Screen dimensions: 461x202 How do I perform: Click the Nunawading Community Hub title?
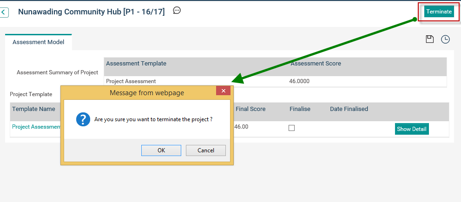click(92, 12)
